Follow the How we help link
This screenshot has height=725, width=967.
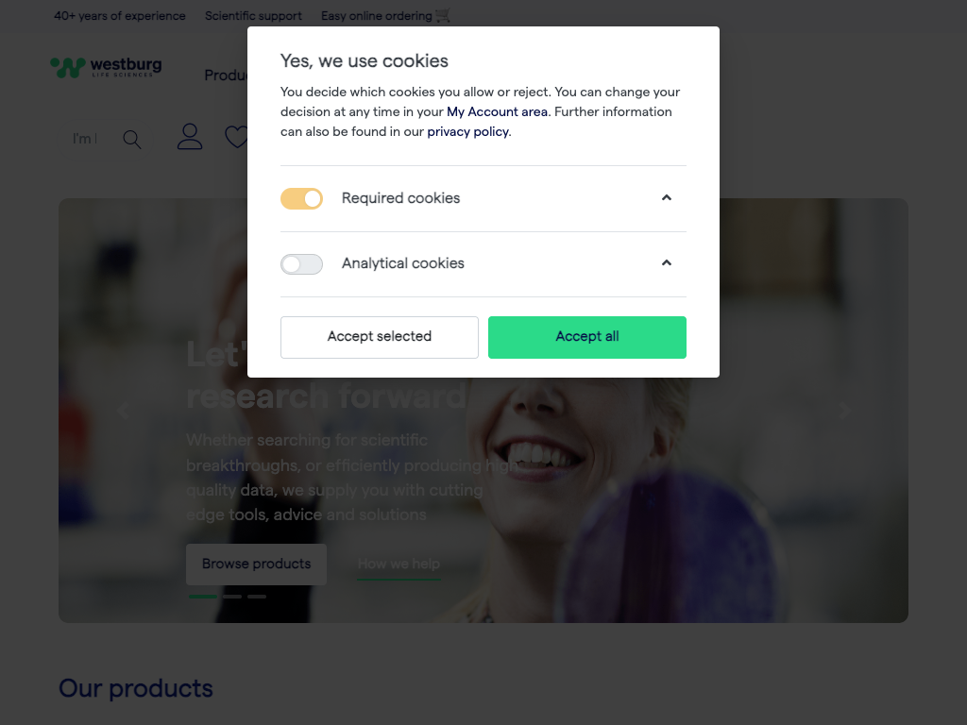point(399,565)
